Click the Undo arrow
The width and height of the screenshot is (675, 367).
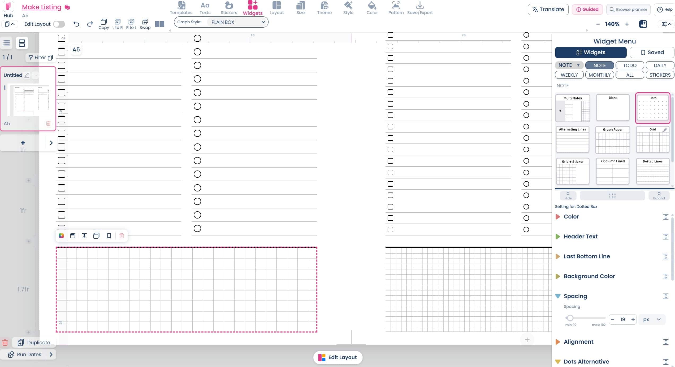[76, 24]
